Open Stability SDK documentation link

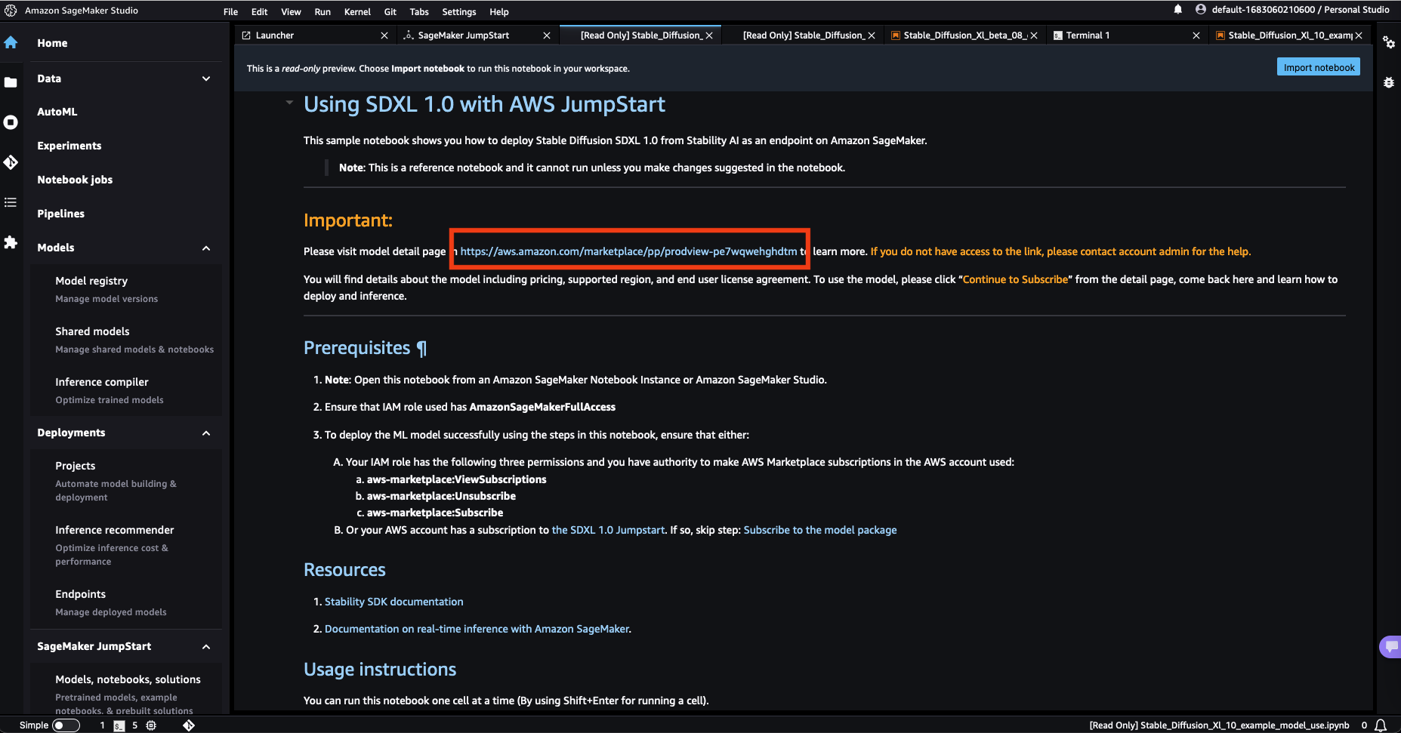(x=393, y=602)
